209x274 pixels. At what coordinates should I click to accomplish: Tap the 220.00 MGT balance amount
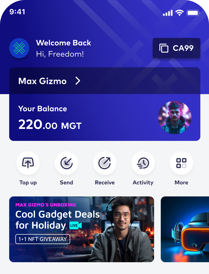click(50, 124)
